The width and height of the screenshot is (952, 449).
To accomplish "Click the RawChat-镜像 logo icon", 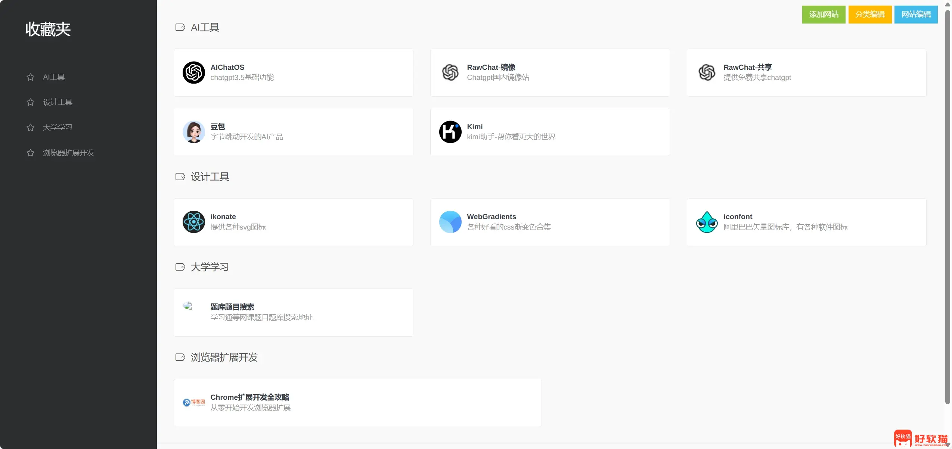I will click(450, 72).
